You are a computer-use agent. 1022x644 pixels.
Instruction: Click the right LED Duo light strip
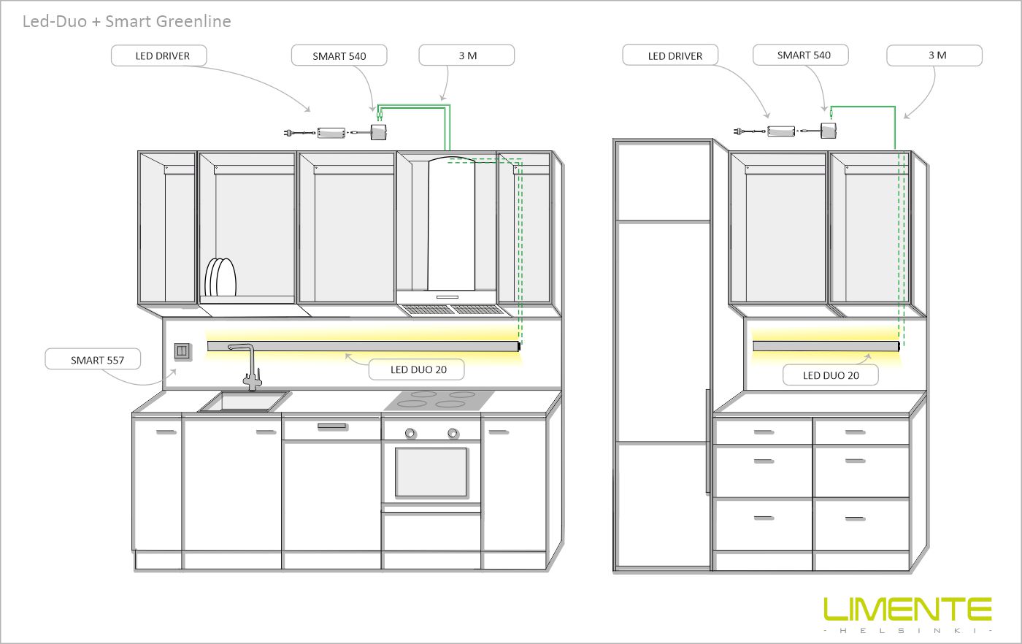click(826, 347)
